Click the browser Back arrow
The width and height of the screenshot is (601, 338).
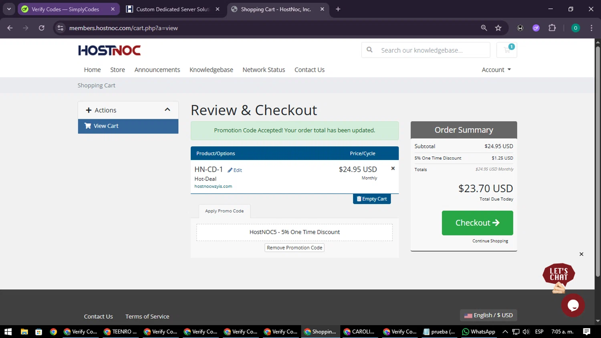click(x=10, y=28)
